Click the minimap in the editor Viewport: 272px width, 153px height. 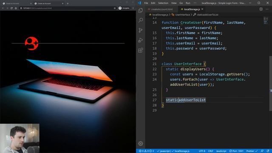(266, 20)
